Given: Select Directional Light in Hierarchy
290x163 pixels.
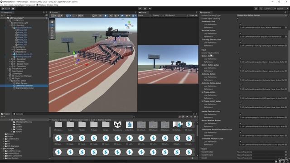Looking at the screenshot, I should tap(21, 23).
